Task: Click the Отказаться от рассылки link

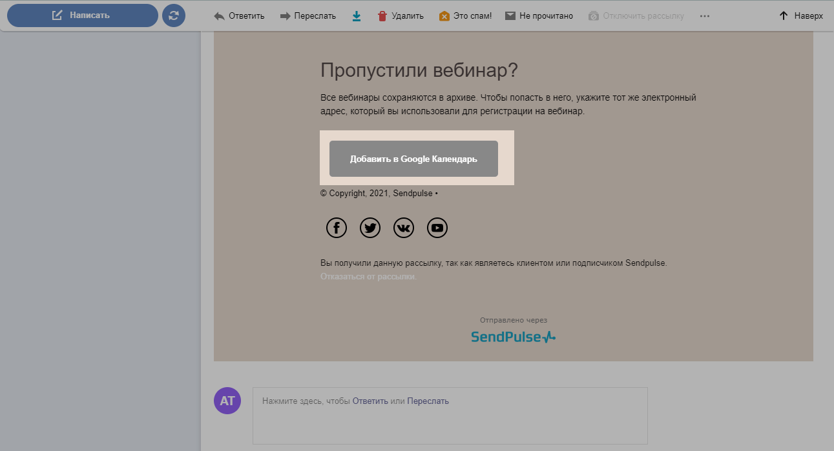Action: click(x=368, y=277)
